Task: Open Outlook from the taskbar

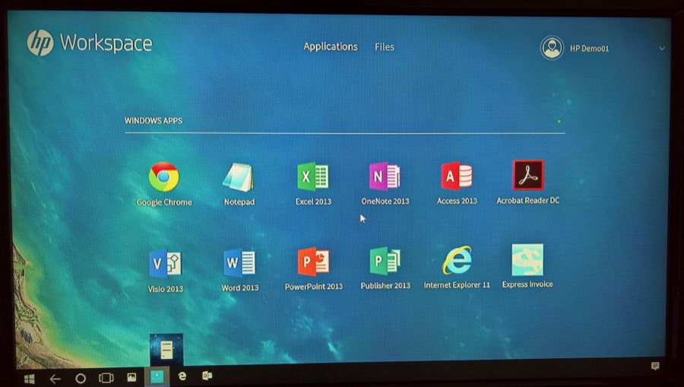Action: click(207, 376)
